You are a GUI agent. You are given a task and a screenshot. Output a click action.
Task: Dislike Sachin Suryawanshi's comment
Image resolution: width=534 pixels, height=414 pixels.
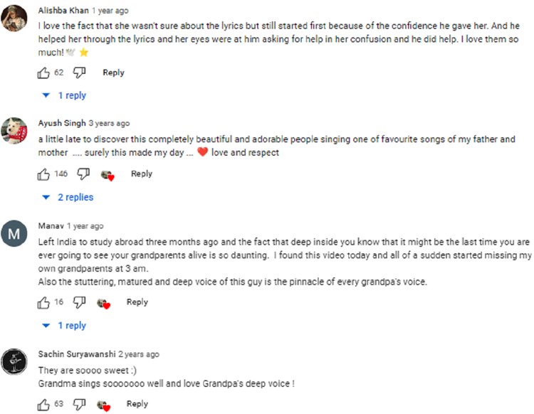click(x=80, y=404)
